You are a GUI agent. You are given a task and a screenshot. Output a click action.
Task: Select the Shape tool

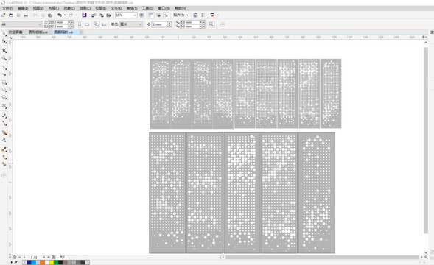coord(4,41)
